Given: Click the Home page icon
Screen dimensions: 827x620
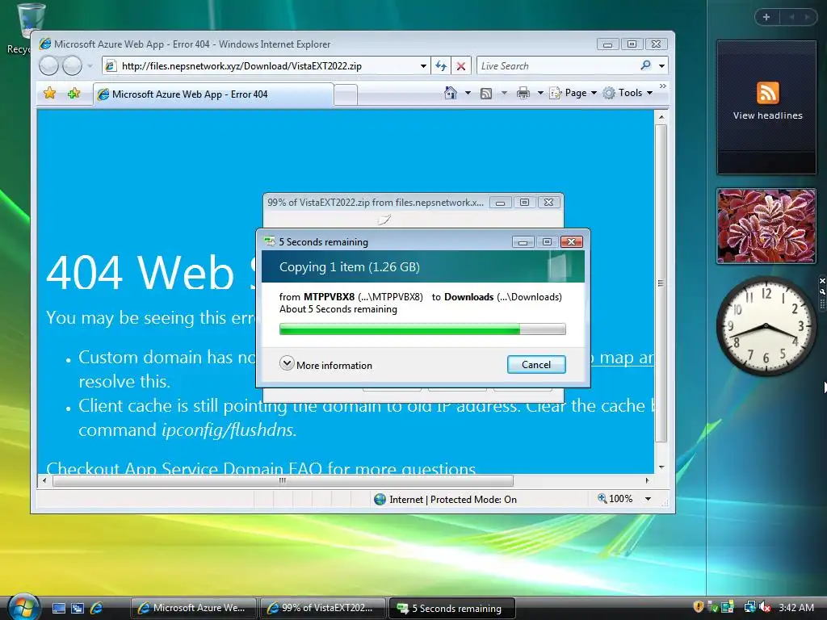Looking at the screenshot, I should coord(451,93).
